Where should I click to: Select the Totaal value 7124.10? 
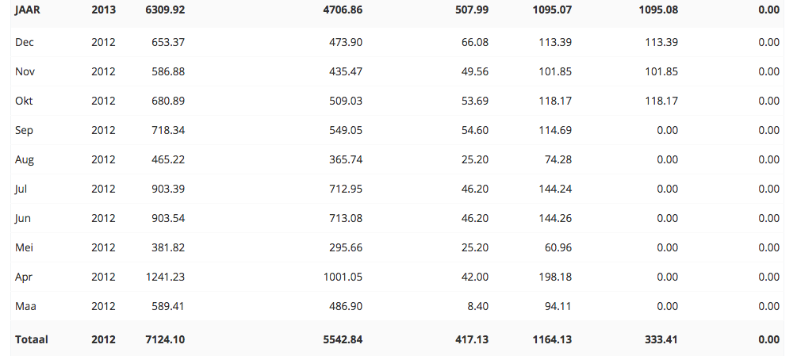(165, 339)
